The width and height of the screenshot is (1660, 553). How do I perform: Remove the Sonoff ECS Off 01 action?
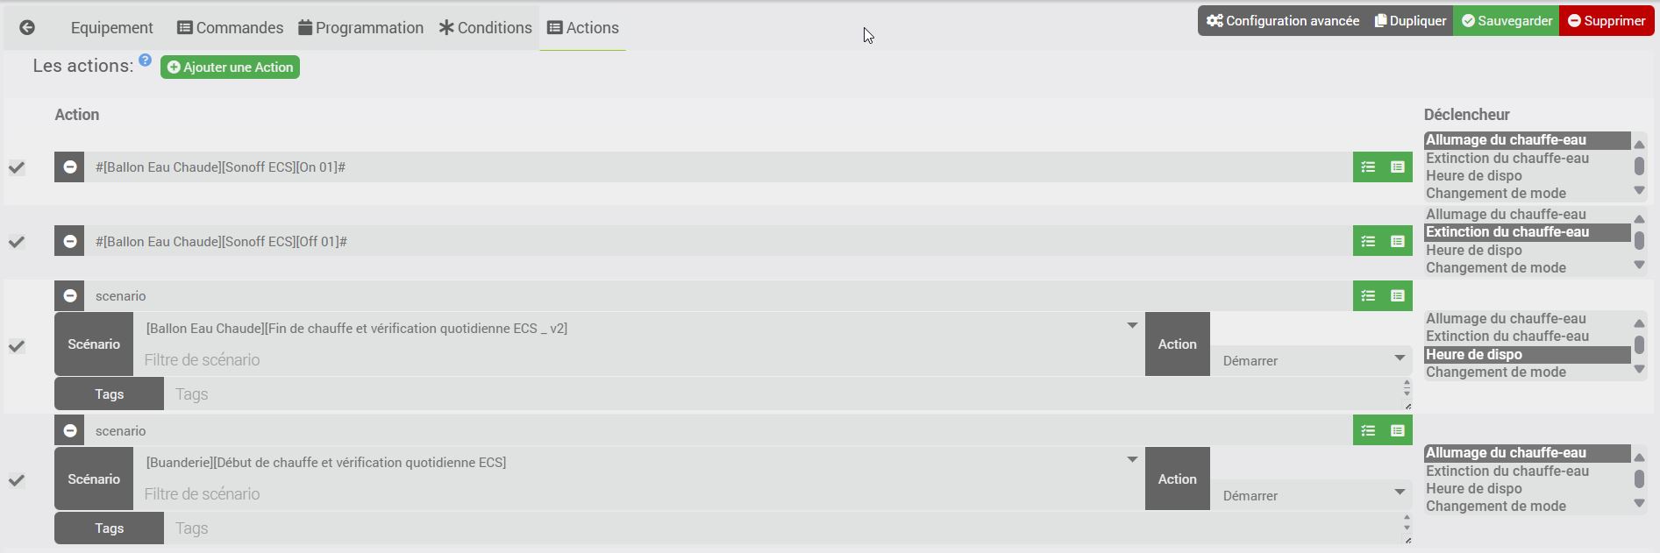70,242
